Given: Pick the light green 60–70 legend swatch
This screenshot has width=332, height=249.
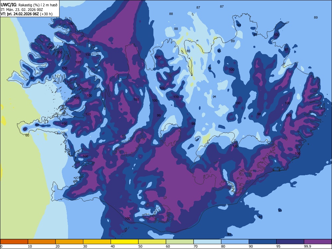Looking at the screenshot, I should point(180,242).
